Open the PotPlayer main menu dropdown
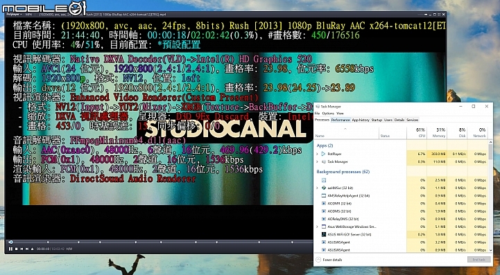Image resolution: width=500 pixels, height=275 pixels. (14, 15)
